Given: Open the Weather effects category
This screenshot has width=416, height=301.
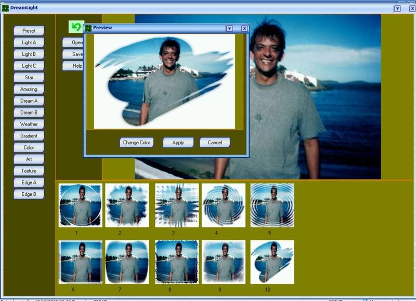Looking at the screenshot, I should [x=29, y=124].
